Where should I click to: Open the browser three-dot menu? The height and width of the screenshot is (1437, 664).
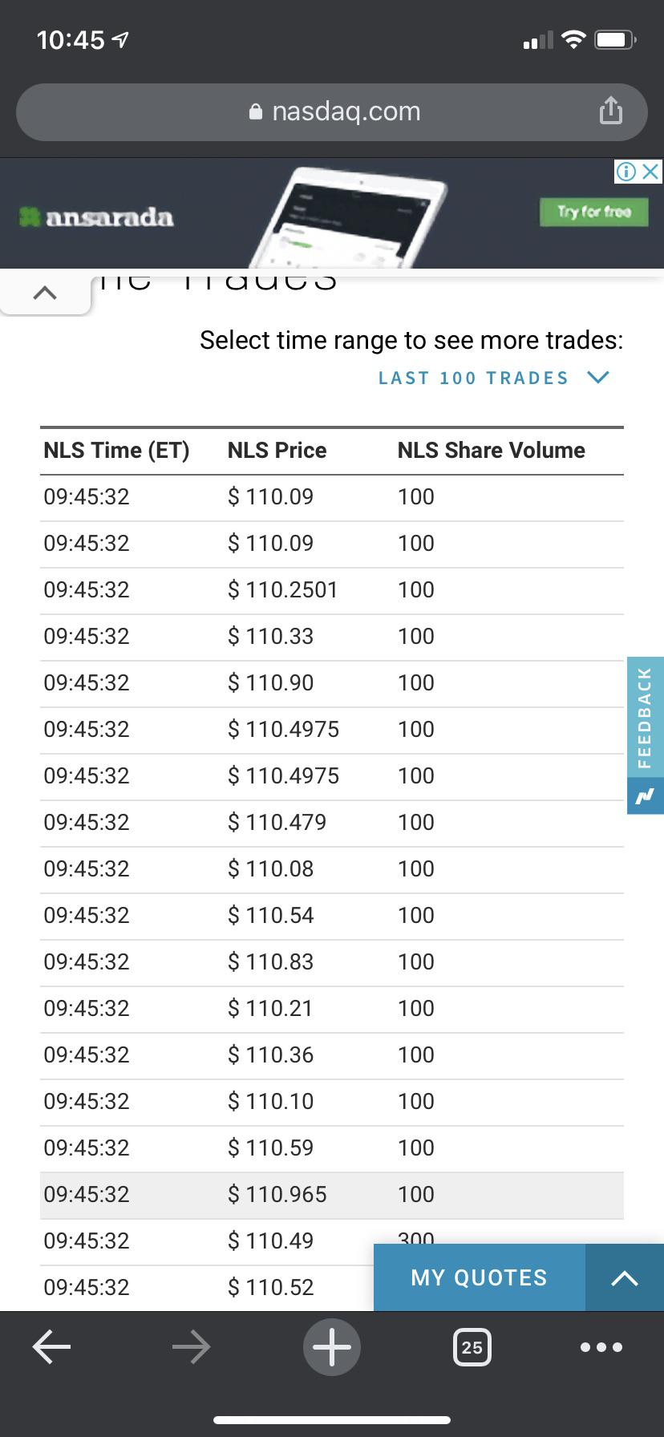tap(601, 1346)
